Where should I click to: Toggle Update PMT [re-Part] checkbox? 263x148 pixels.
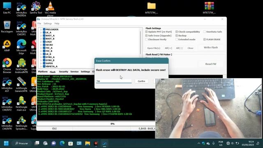(146, 32)
